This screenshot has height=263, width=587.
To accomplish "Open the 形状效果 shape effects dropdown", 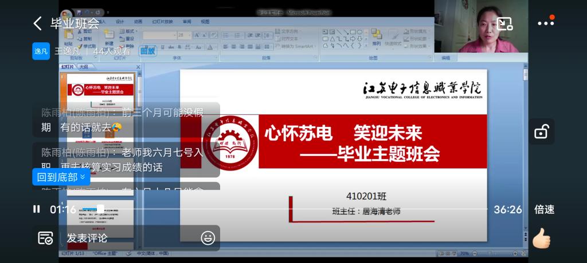I will (x=417, y=46).
